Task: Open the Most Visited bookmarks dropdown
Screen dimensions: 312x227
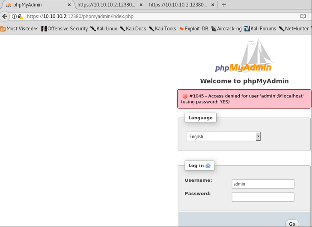Action: [19, 29]
